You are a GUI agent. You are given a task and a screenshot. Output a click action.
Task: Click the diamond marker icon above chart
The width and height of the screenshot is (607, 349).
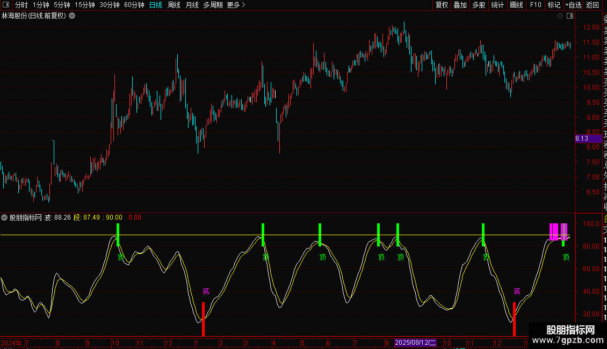(560, 16)
